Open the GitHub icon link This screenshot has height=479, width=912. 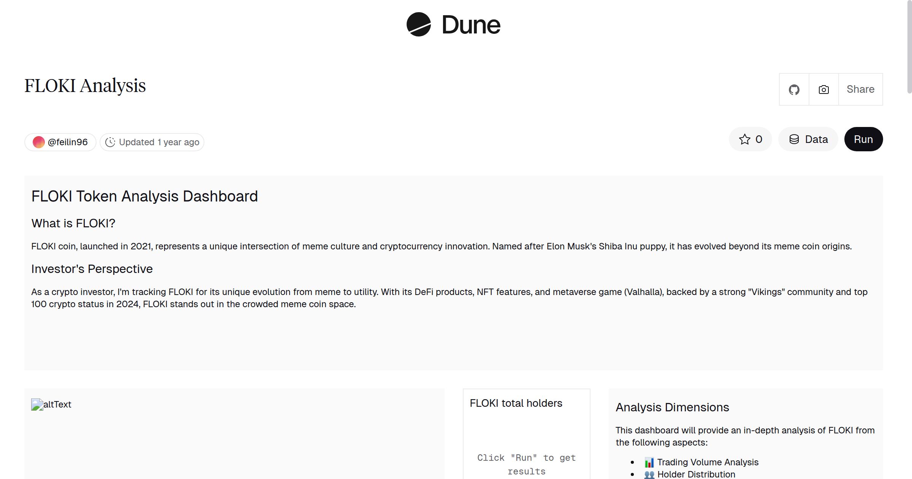[x=794, y=90]
